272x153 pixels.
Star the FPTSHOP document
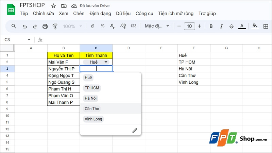click(53, 6)
